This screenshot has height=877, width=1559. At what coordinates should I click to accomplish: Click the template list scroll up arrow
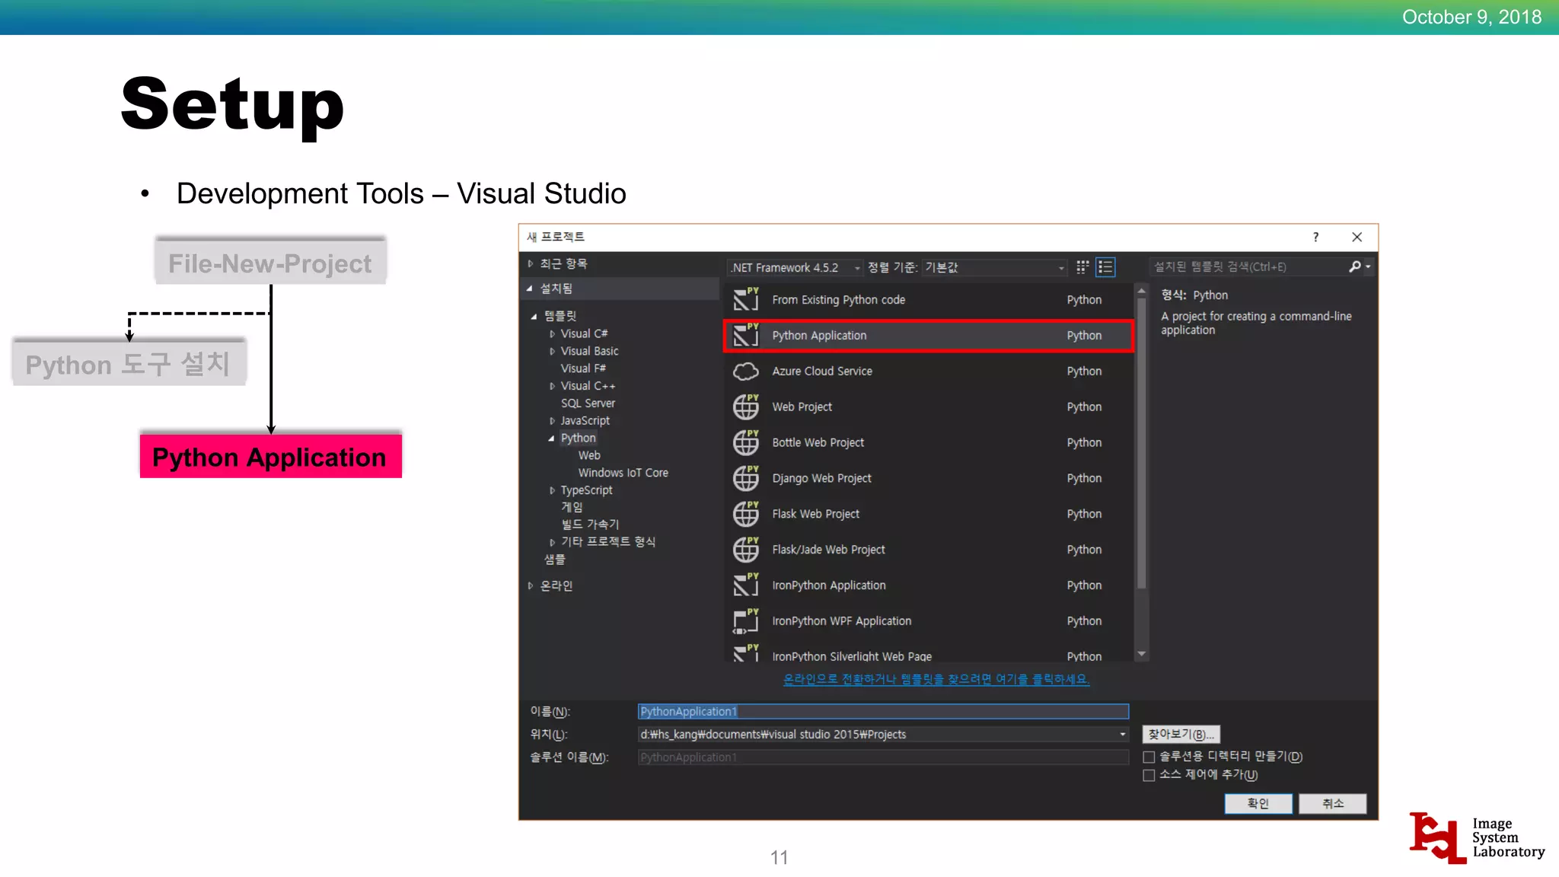[1141, 291]
